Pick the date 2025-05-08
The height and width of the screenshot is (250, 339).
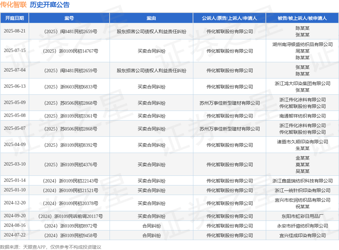[15, 116]
